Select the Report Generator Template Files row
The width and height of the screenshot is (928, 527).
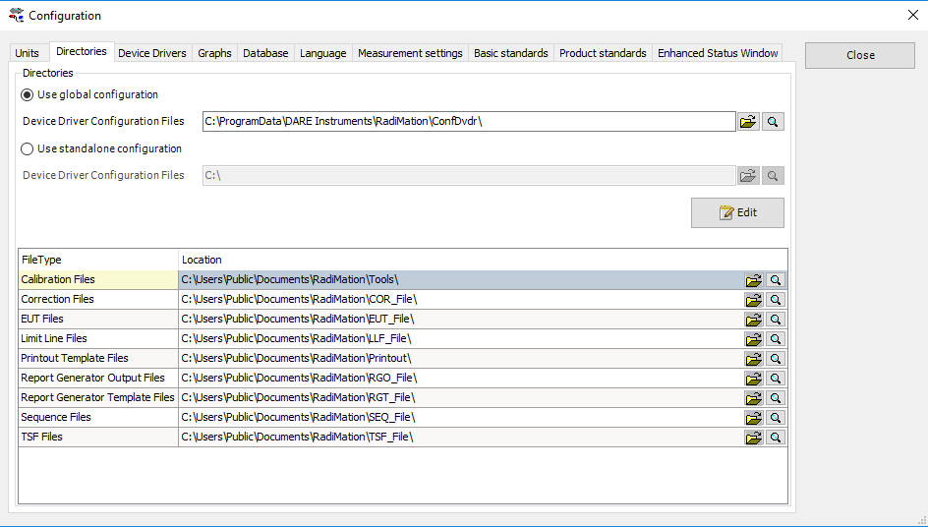(97, 397)
